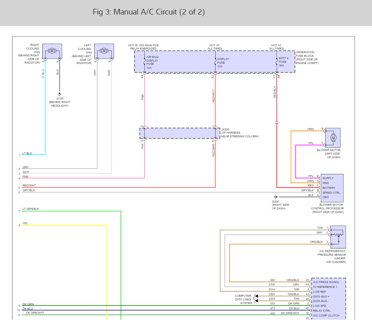Click the '5V REFERENCE 1' pin label

click(325, 287)
